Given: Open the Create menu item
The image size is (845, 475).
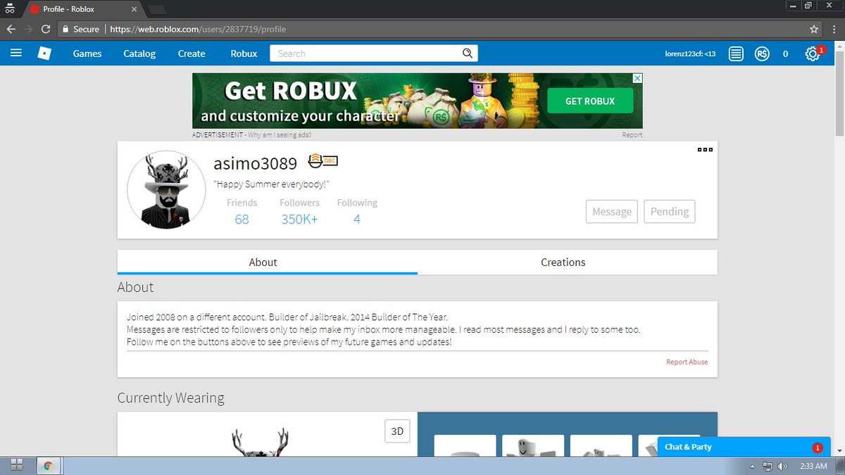Looking at the screenshot, I should (192, 53).
